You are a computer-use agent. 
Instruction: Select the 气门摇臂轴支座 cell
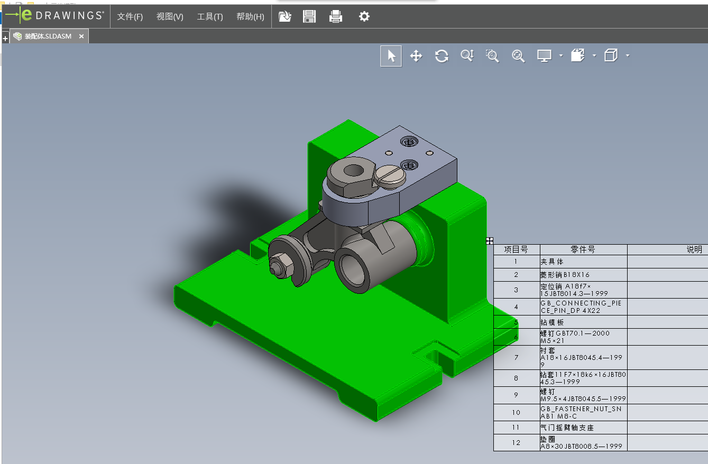(583, 428)
